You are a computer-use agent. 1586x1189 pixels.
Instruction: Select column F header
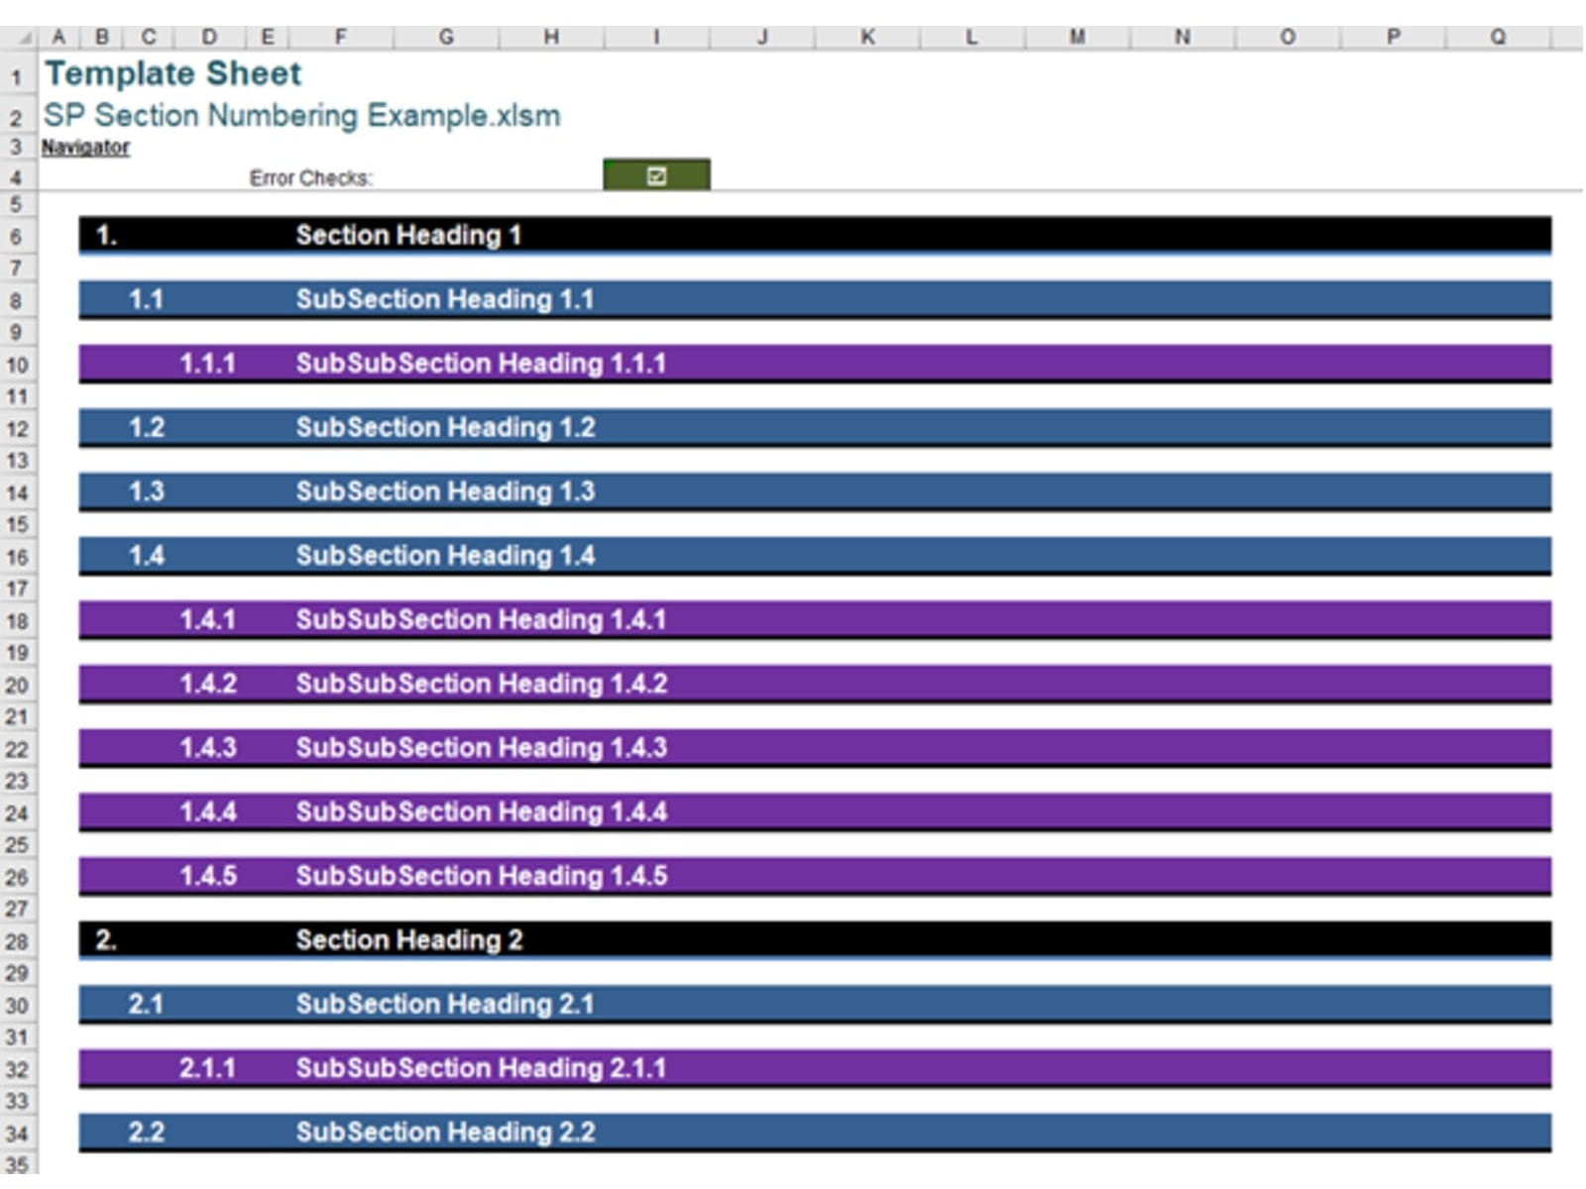point(340,38)
